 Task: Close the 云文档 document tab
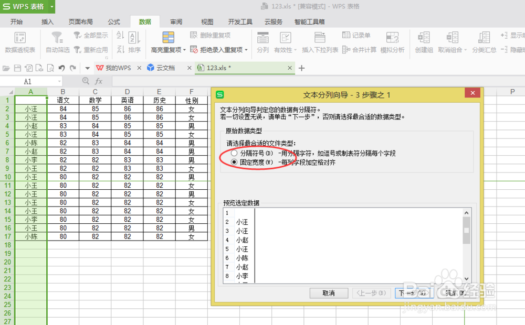point(189,68)
